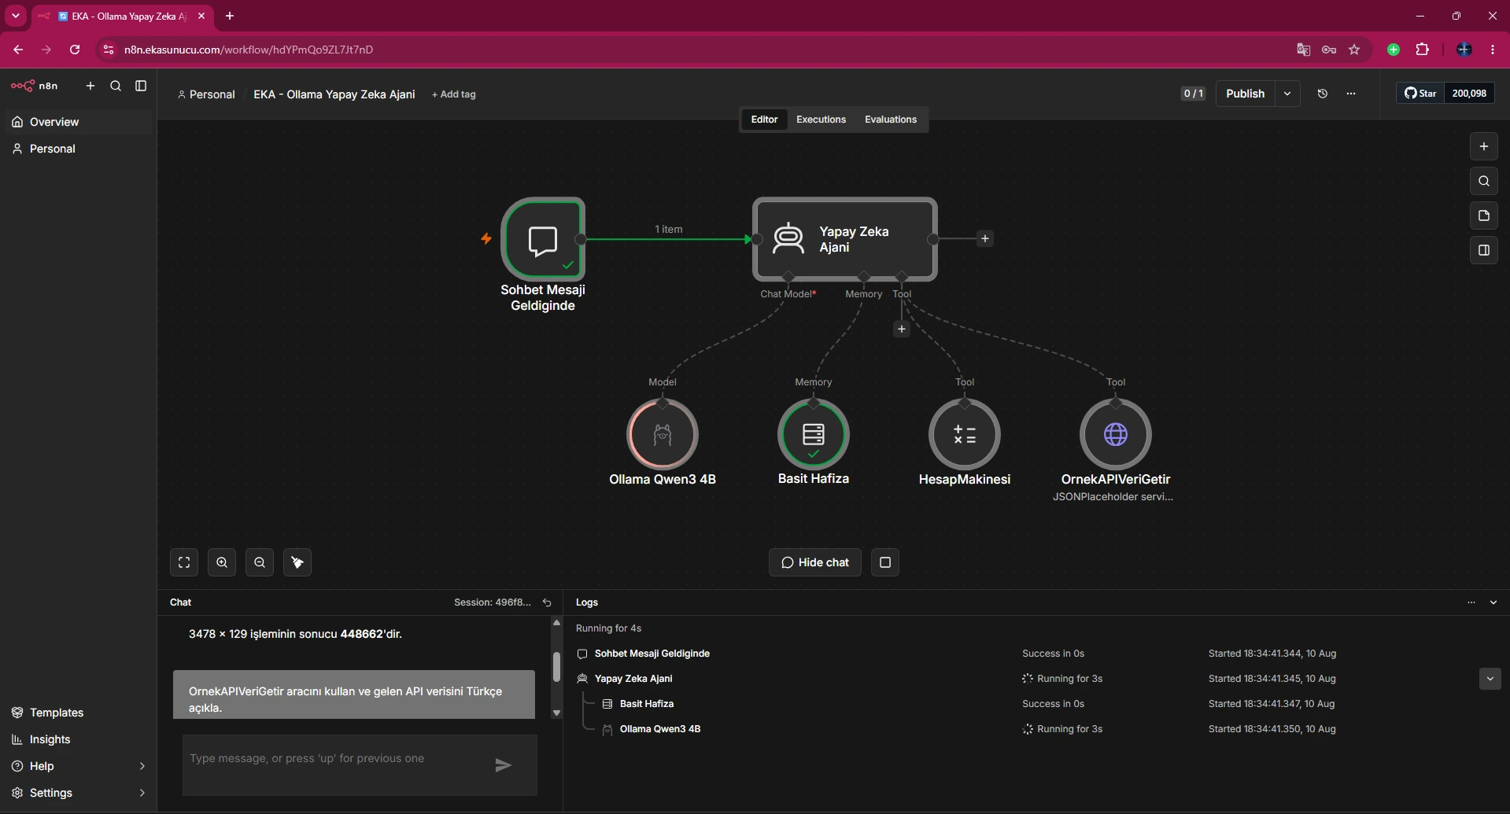Screen dimensions: 1510x814
Task: Click the add node plus button on canvas right
Action: [1484, 146]
